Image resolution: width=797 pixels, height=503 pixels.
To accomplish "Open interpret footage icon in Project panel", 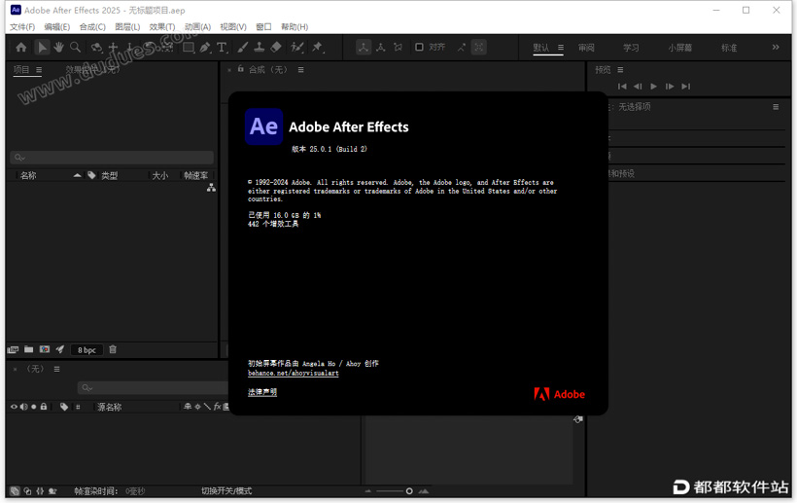I will coord(14,349).
